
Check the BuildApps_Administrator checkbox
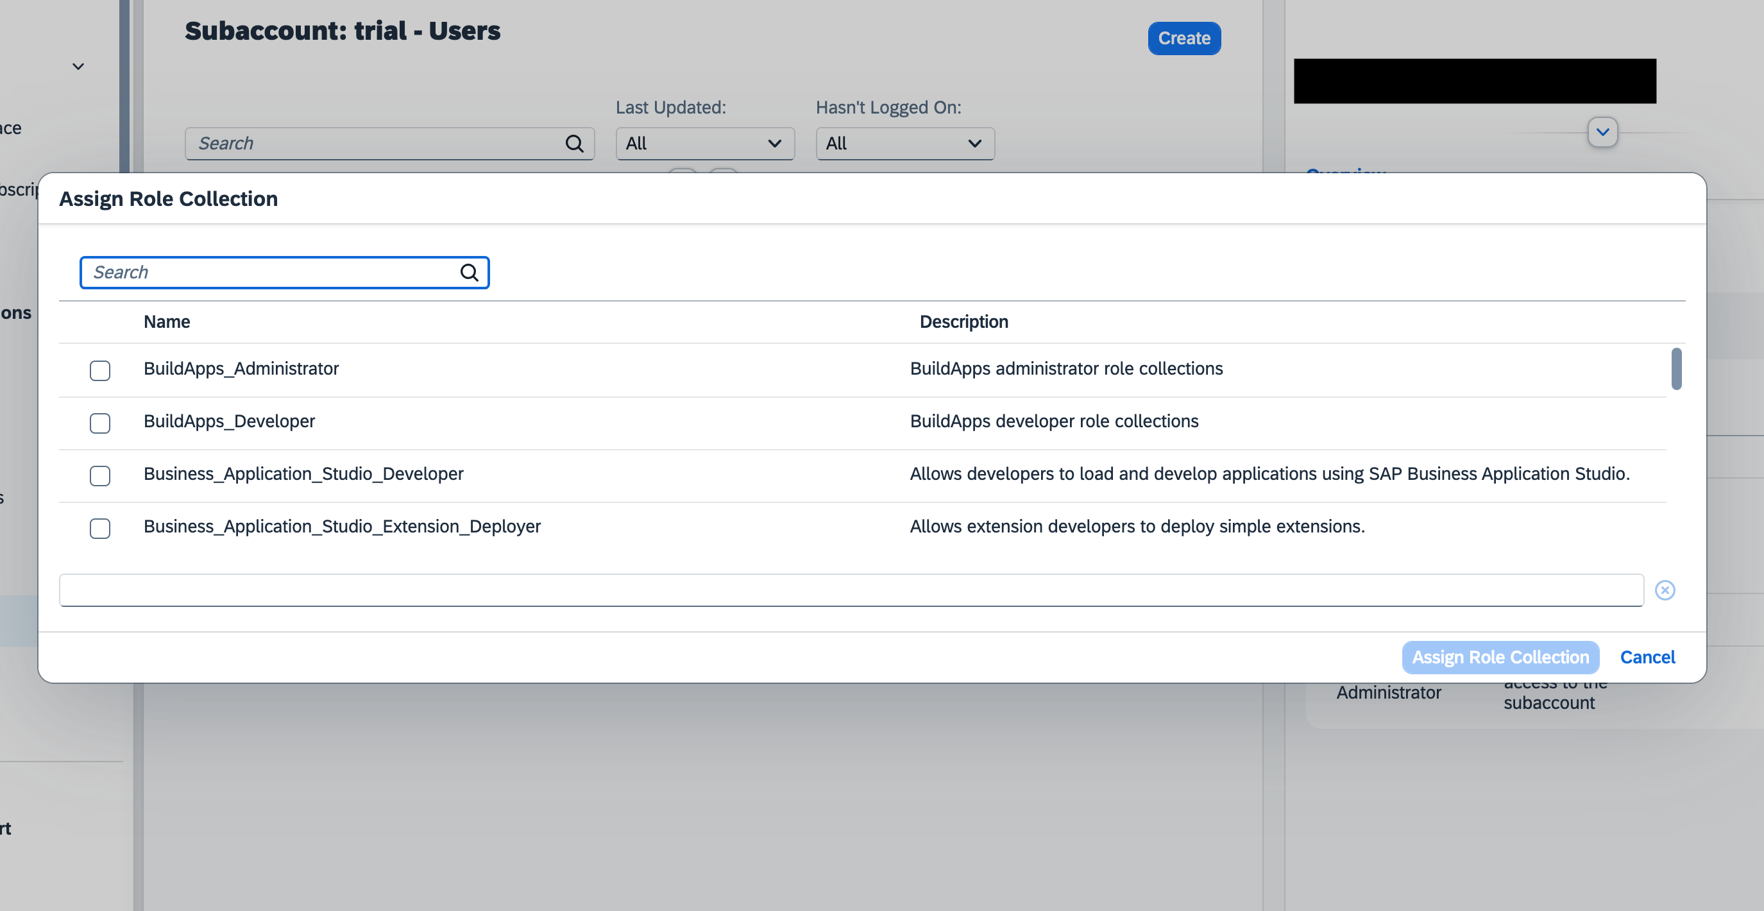click(x=100, y=371)
